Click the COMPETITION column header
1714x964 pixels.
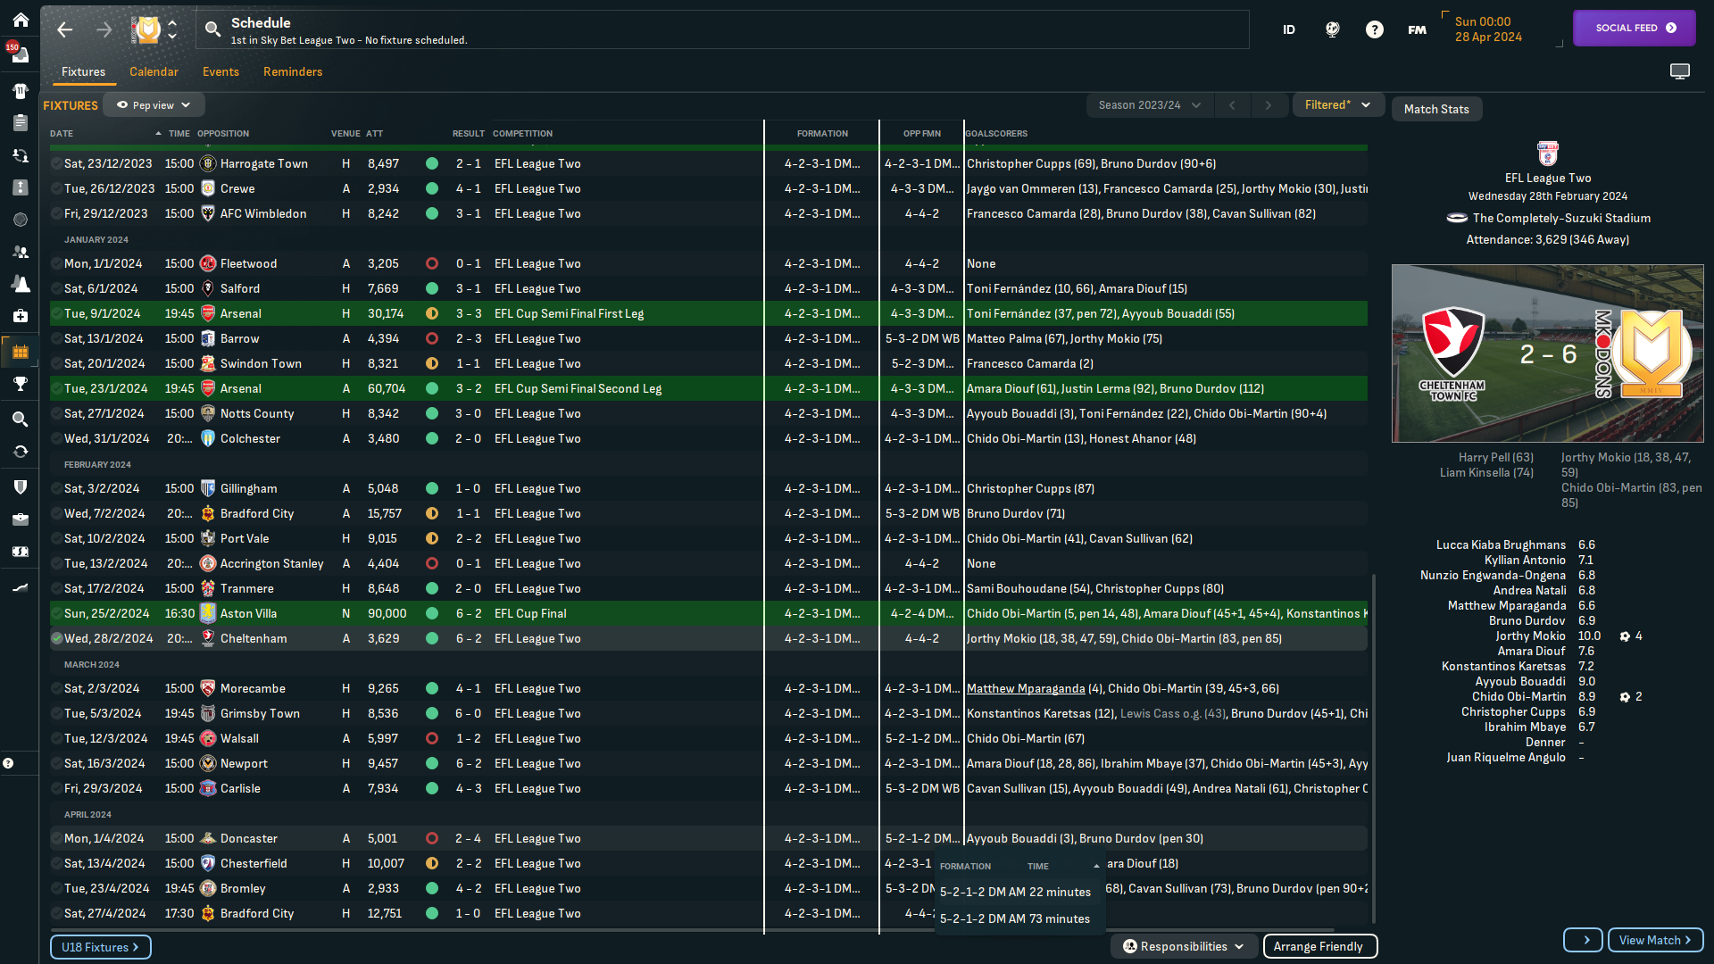[x=522, y=134]
